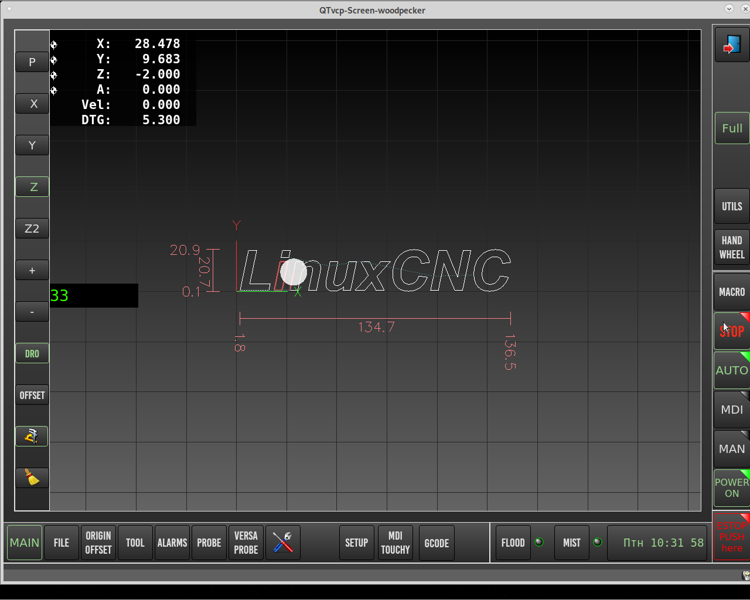Click the clock date display
The height and width of the screenshot is (600, 750).
tap(657, 543)
